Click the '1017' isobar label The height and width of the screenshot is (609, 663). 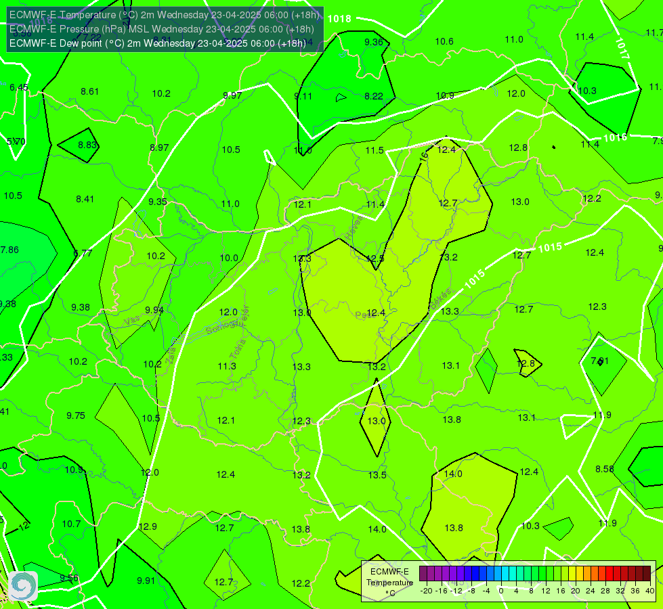click(x=622, y=48)
